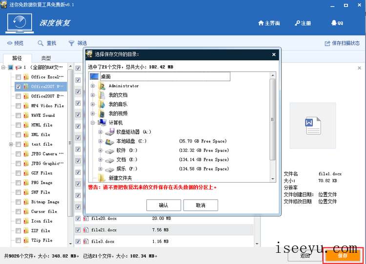Click the 我的音乐 folder icon
Image resolution: width=366 pixels, height=264 pixels.
[102, 104]
